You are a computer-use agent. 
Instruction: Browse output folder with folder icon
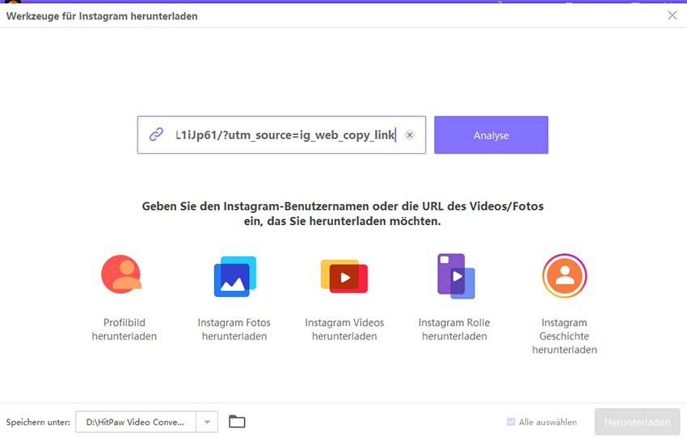click(x=237, y=421)
